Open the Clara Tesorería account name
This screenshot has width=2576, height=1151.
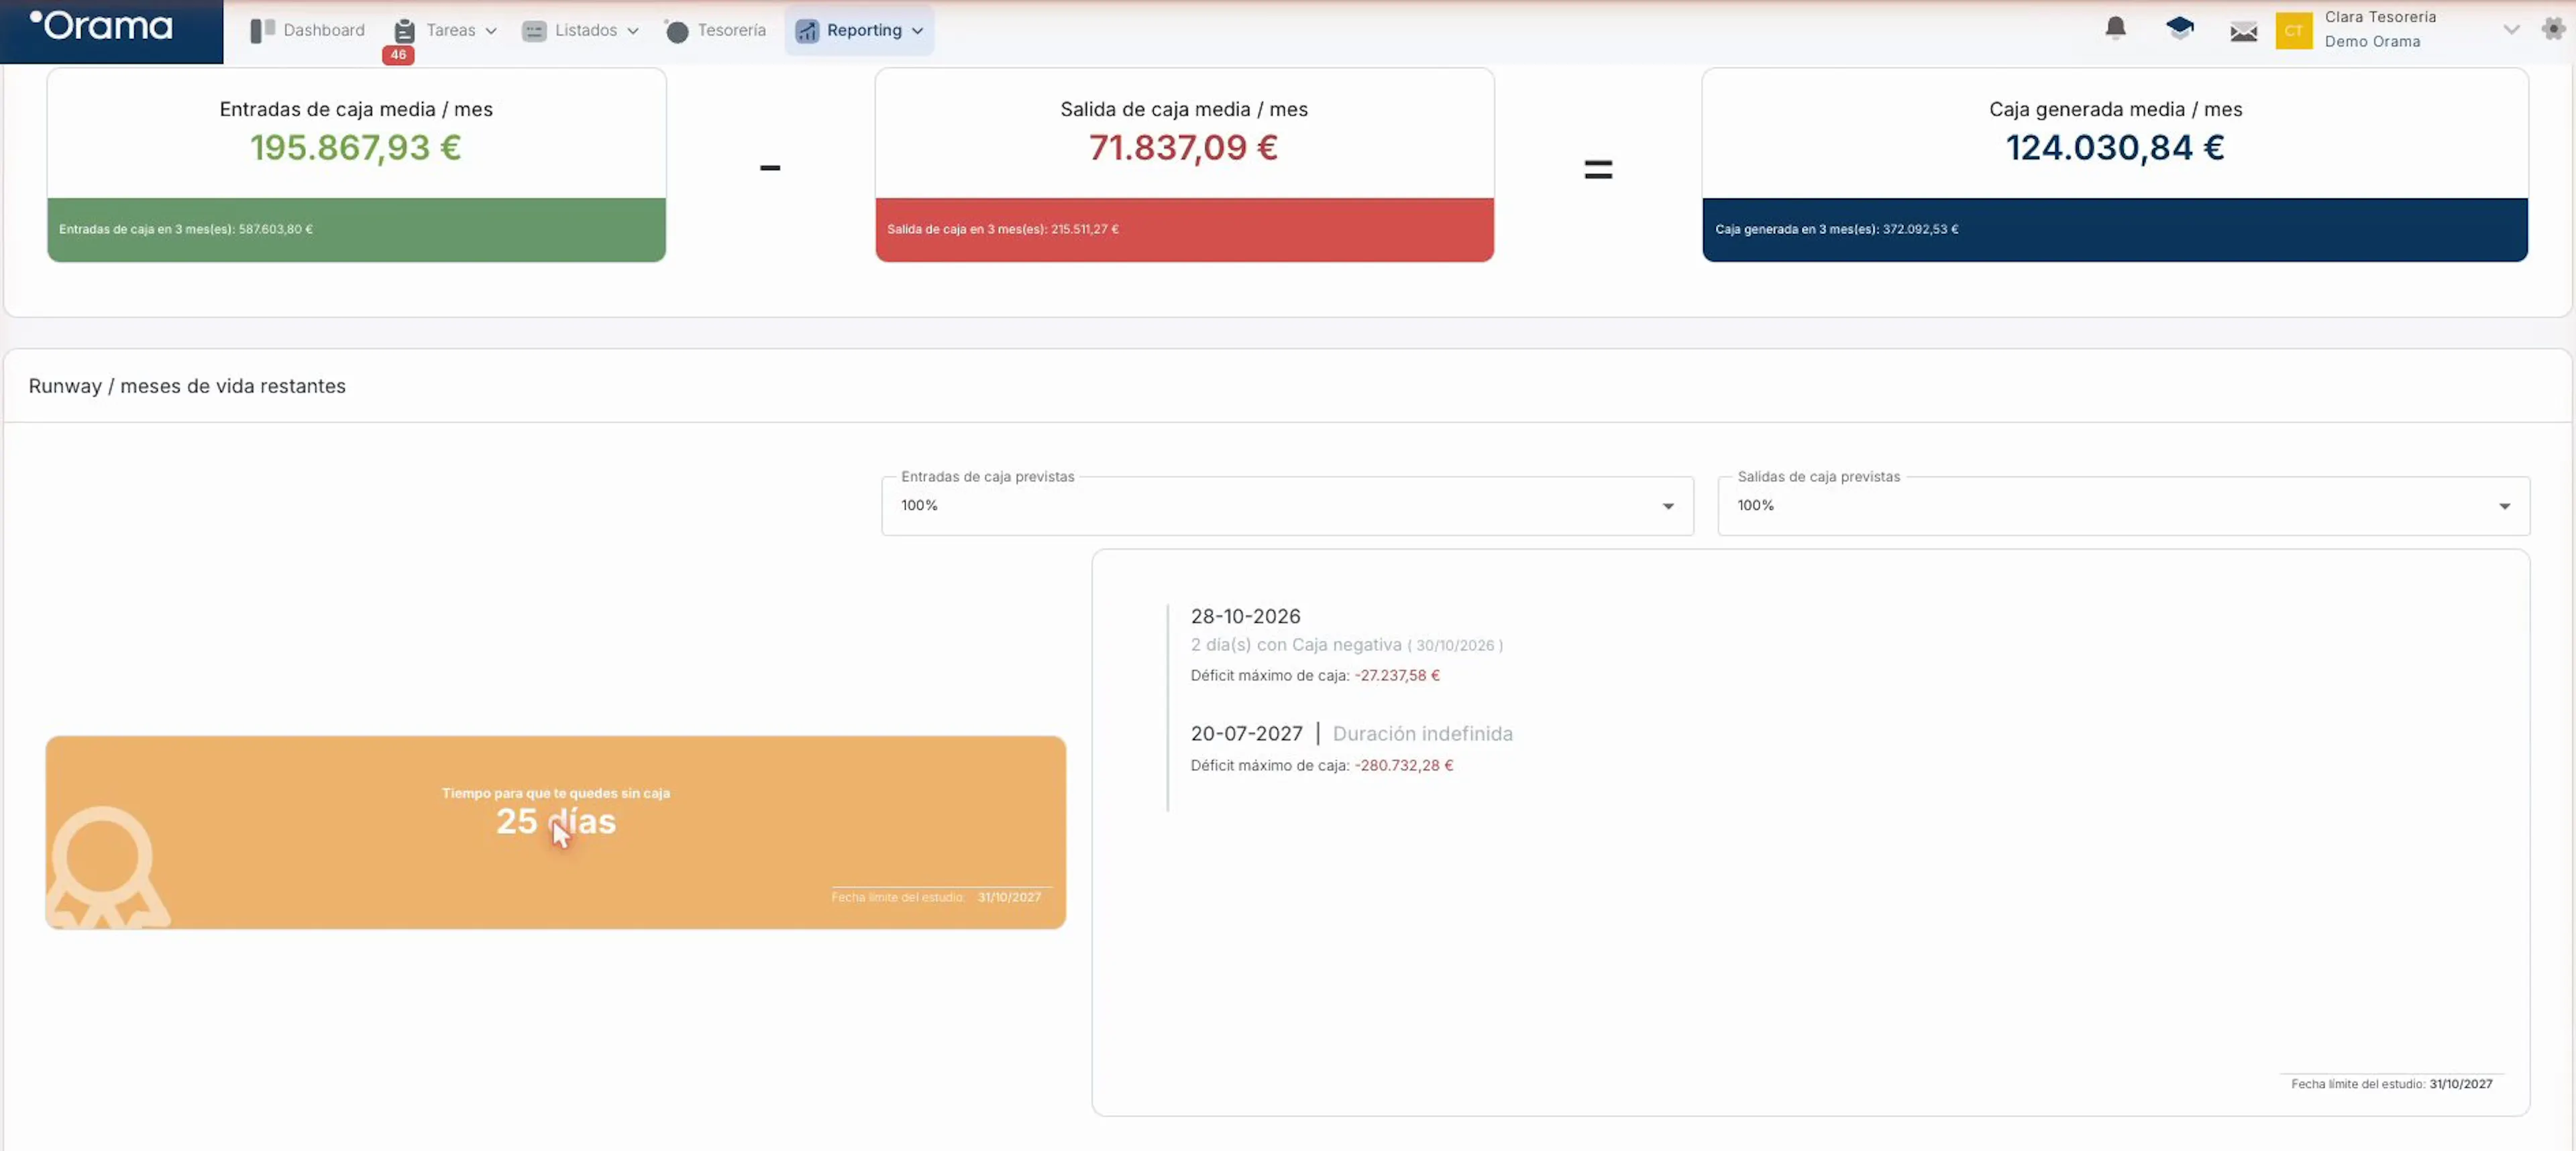pos(2380,17)
